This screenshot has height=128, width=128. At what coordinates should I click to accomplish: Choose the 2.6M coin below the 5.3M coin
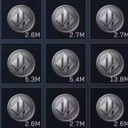[21, 108]
